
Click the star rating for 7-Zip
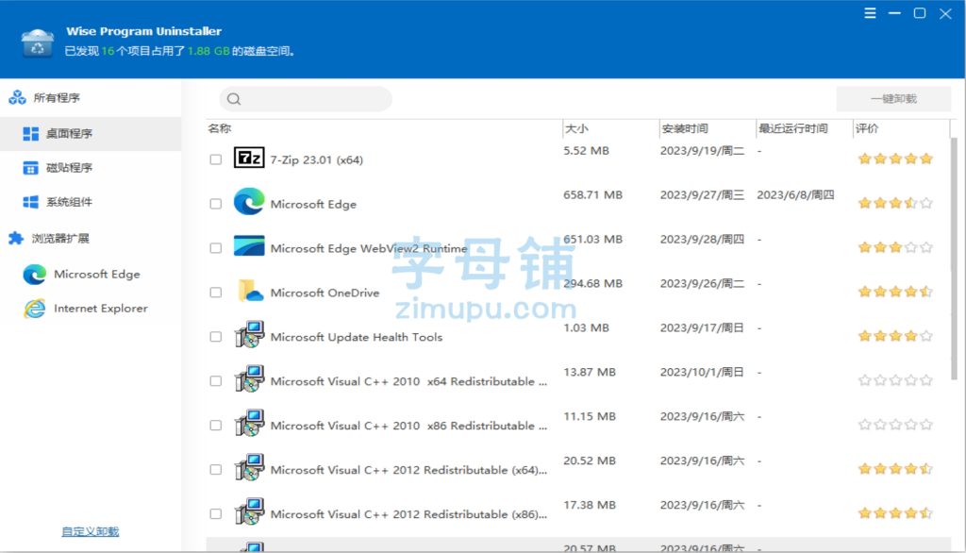pyautogui.click(x=895, y=159)
